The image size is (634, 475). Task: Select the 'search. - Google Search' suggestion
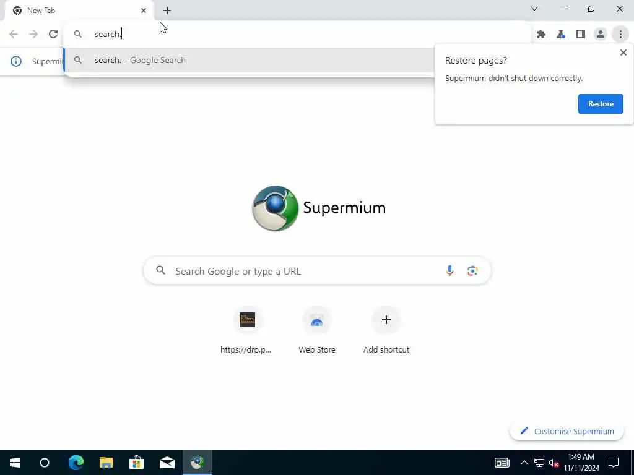coord(250,60)
